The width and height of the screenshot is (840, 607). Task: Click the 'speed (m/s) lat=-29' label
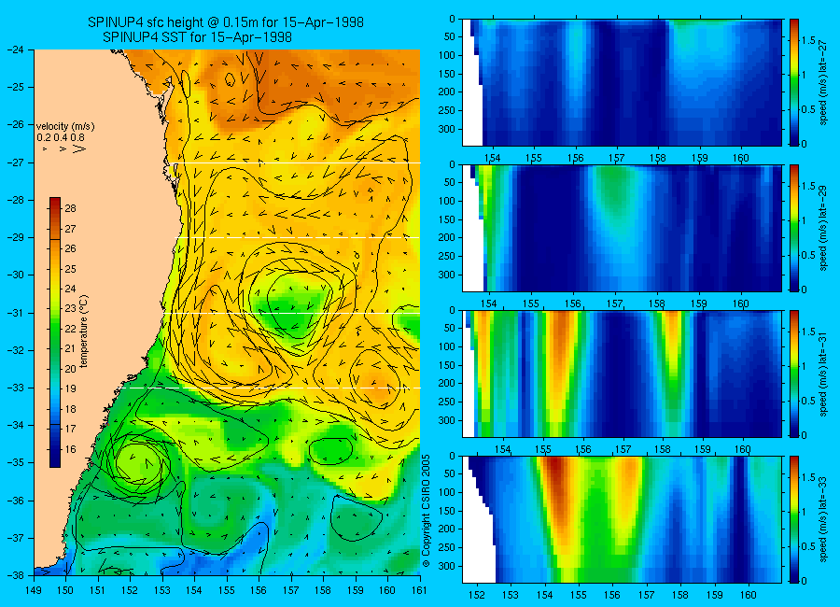coord(823,228)
